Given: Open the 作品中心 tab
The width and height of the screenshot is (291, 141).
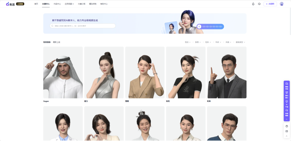Looking at the screenshot, I should tap(57, 4).
